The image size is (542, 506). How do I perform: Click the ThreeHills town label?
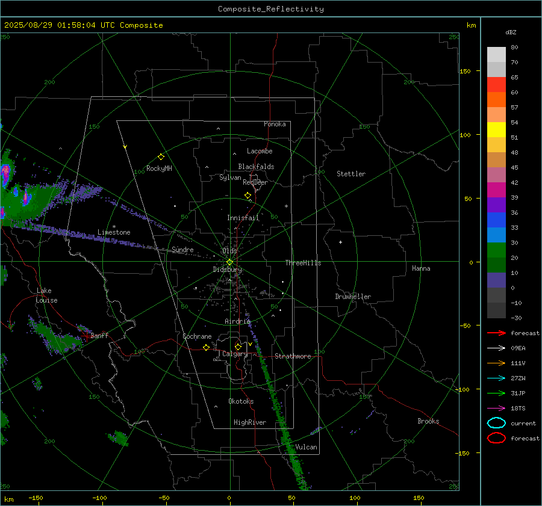pos(303,263)
